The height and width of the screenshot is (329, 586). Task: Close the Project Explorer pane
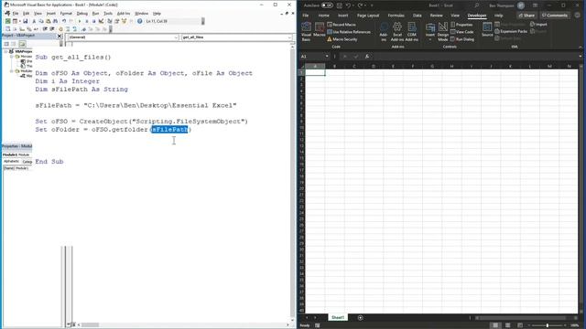tap(60, 36)
